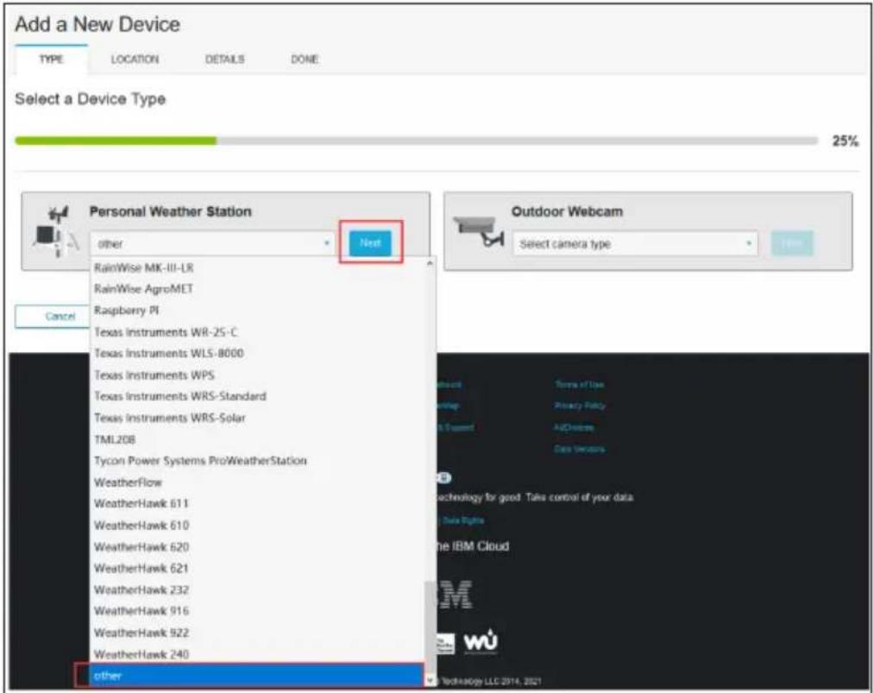The image size is (873, 693).
Task: Click the Weather Underground WU logo
Action: click(x=480, y=641)
